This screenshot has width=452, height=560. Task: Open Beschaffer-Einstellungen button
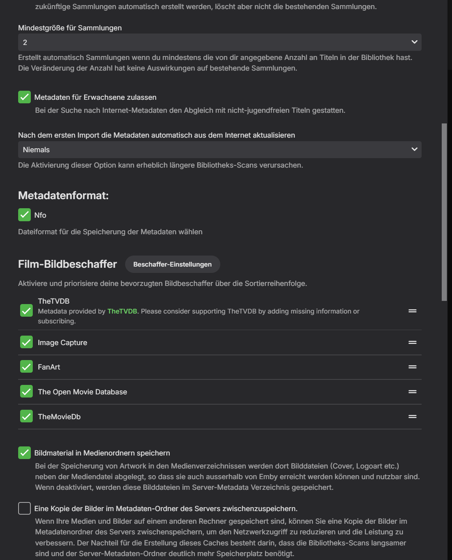click(x=173, y=264)
